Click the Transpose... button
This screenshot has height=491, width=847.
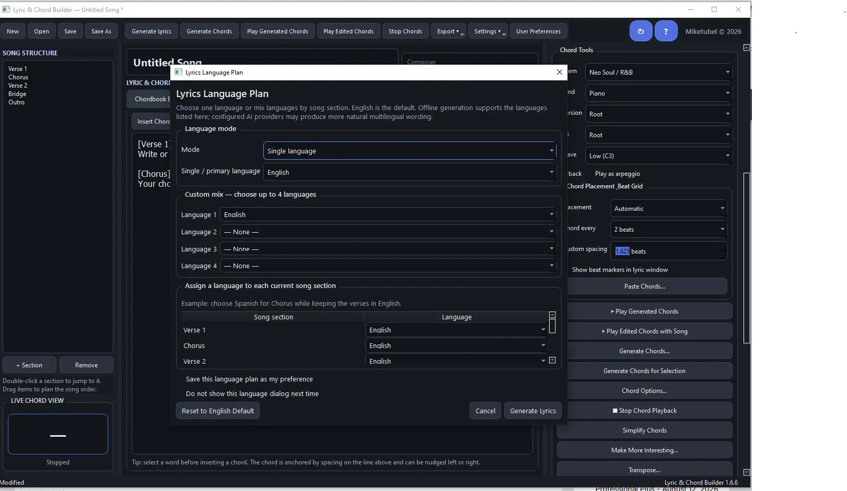644,469
